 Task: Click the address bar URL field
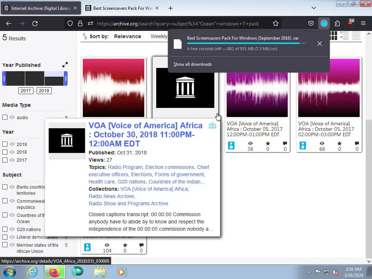178,24
